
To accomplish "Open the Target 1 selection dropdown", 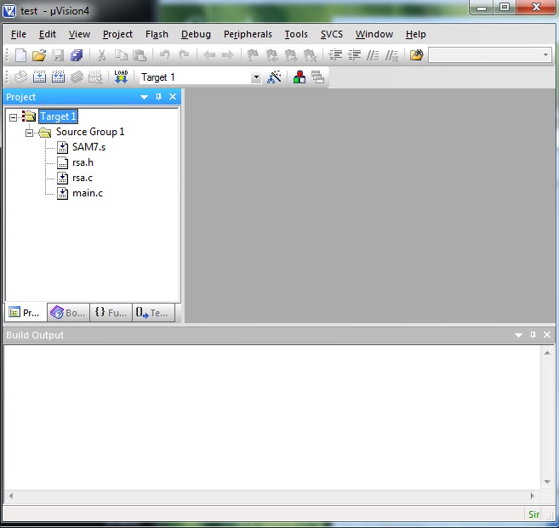I will [256, 77].
